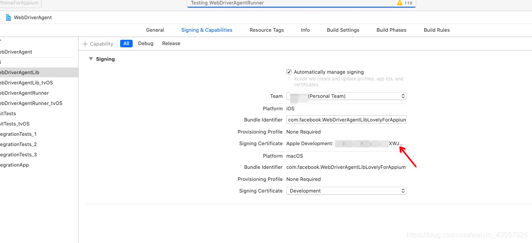
Task: Select the Debug configuration filter
Action: click(x=146, y=43)
